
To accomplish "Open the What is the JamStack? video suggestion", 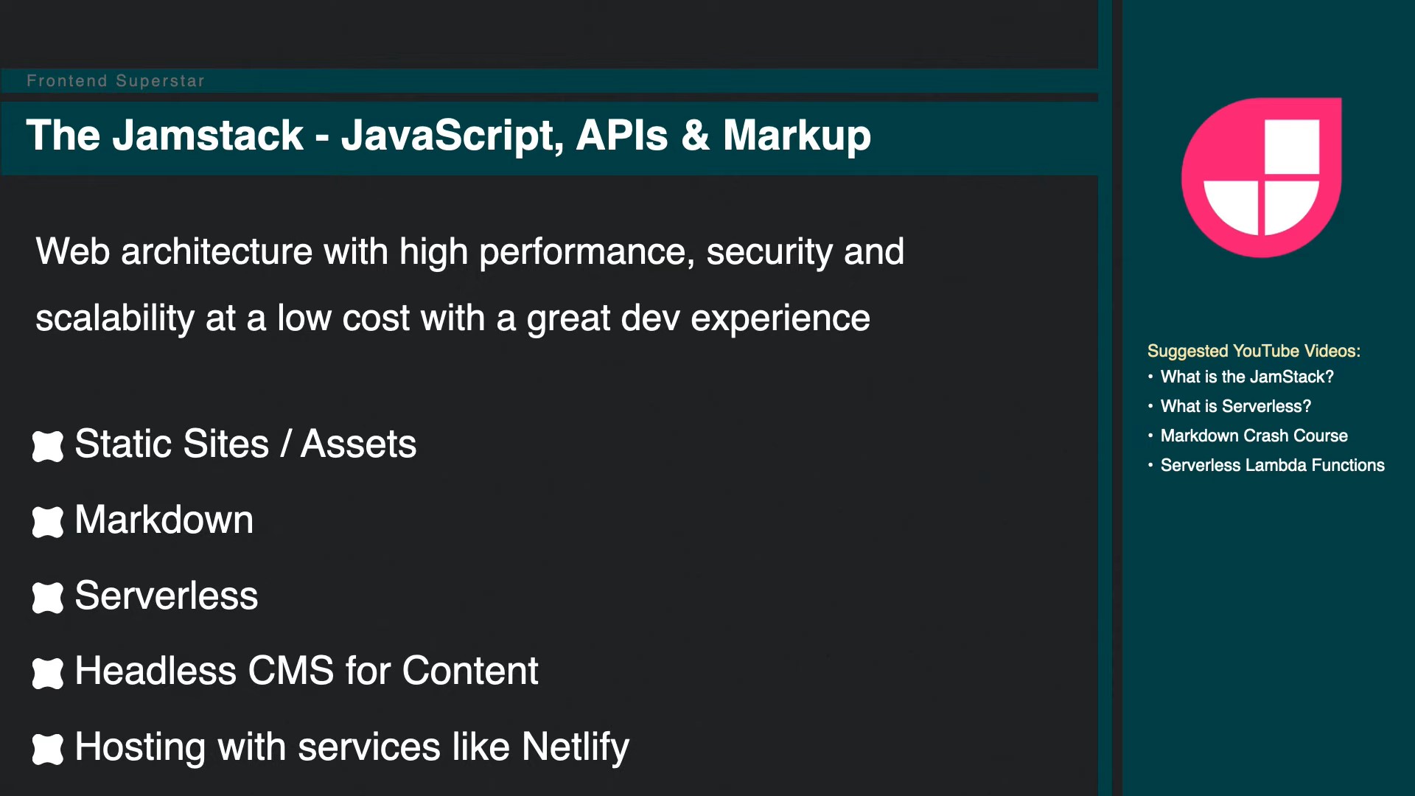I will pos(1247,377).
